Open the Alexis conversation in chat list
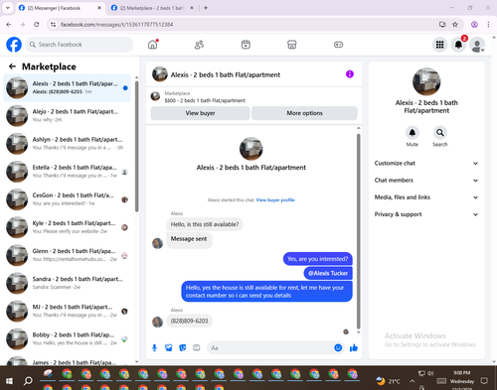 [x=68, y=87]
